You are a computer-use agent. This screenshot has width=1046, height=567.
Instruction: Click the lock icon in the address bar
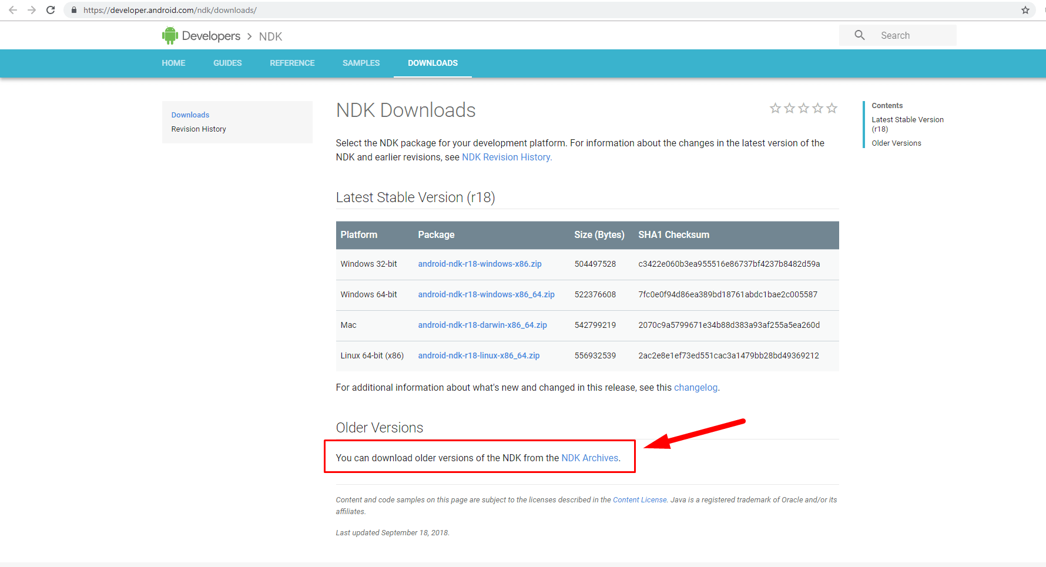[74, 10]
